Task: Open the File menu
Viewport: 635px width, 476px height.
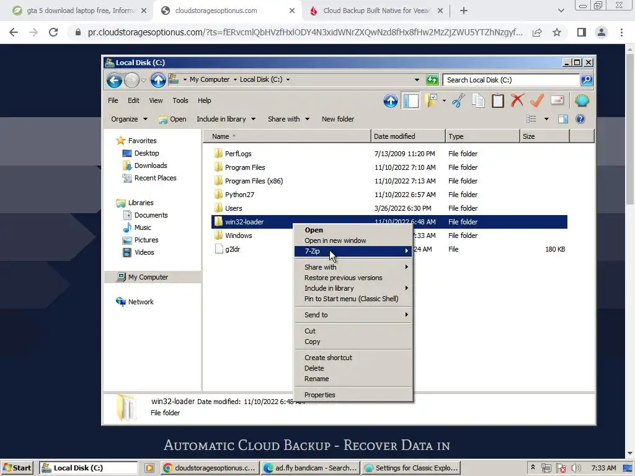Action: coord(113,100)
